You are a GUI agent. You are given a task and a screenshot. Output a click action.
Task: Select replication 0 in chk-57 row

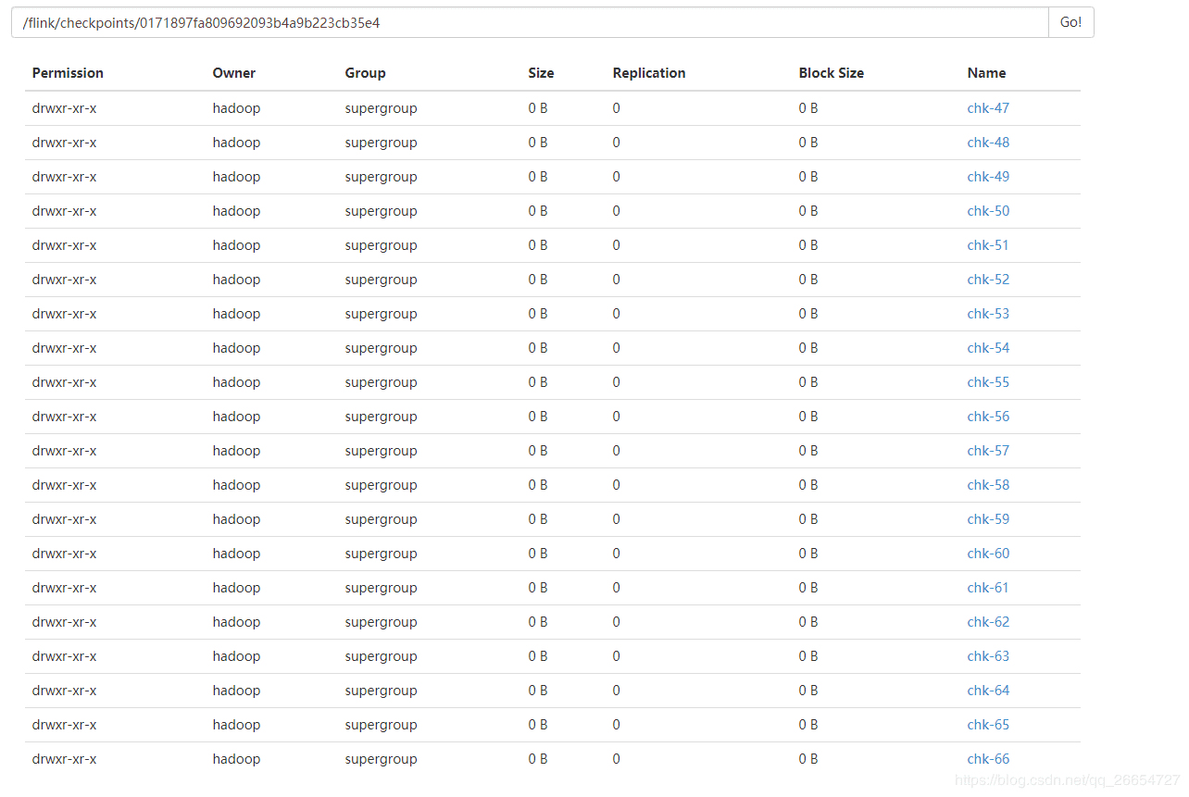[617, 451]
